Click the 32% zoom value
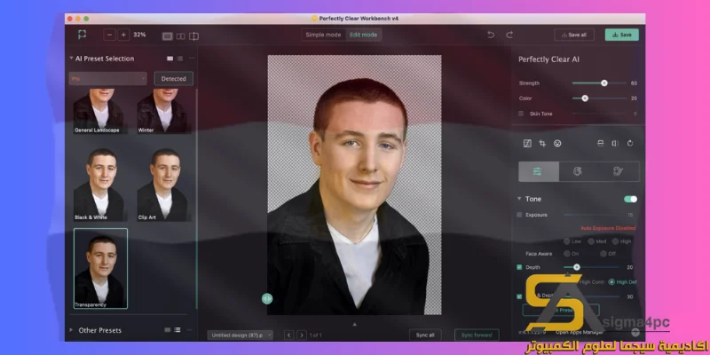The width and height of the screenshot is (710, 355). coord(139,35)
